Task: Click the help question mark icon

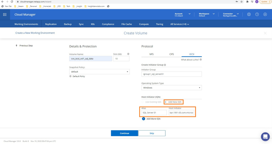Action: point(257,15)
